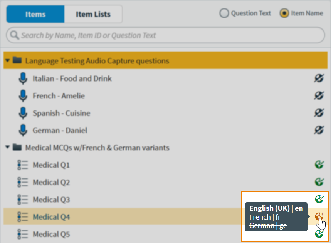This screenshot has height=243, width=331.
Task: Select the Item Name radio button
Action: [284, 13]
